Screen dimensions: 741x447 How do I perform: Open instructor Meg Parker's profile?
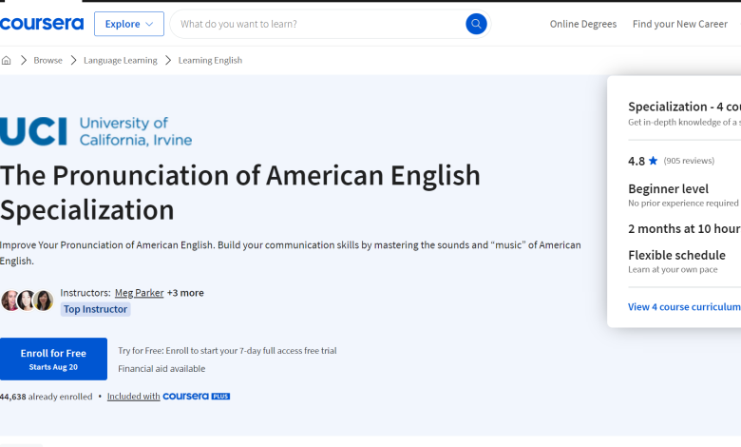(139, 293)
